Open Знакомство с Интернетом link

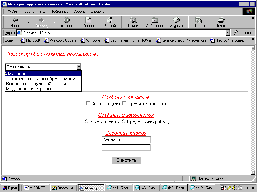coord(181,40)
